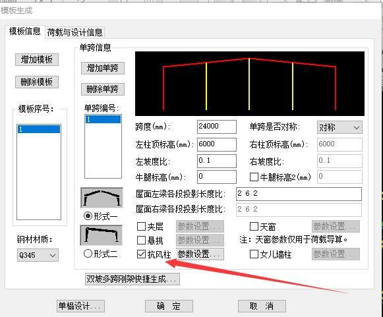Image resolution: width=383 pixels, height=317 pixels.
Task: Open the 单跨是否对称 dropdown
Action: click(x=339, y=127)
